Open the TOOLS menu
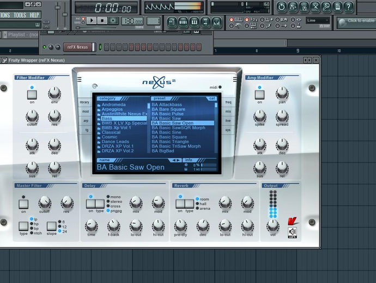This screenshot has width=376, height=283. 20,15
